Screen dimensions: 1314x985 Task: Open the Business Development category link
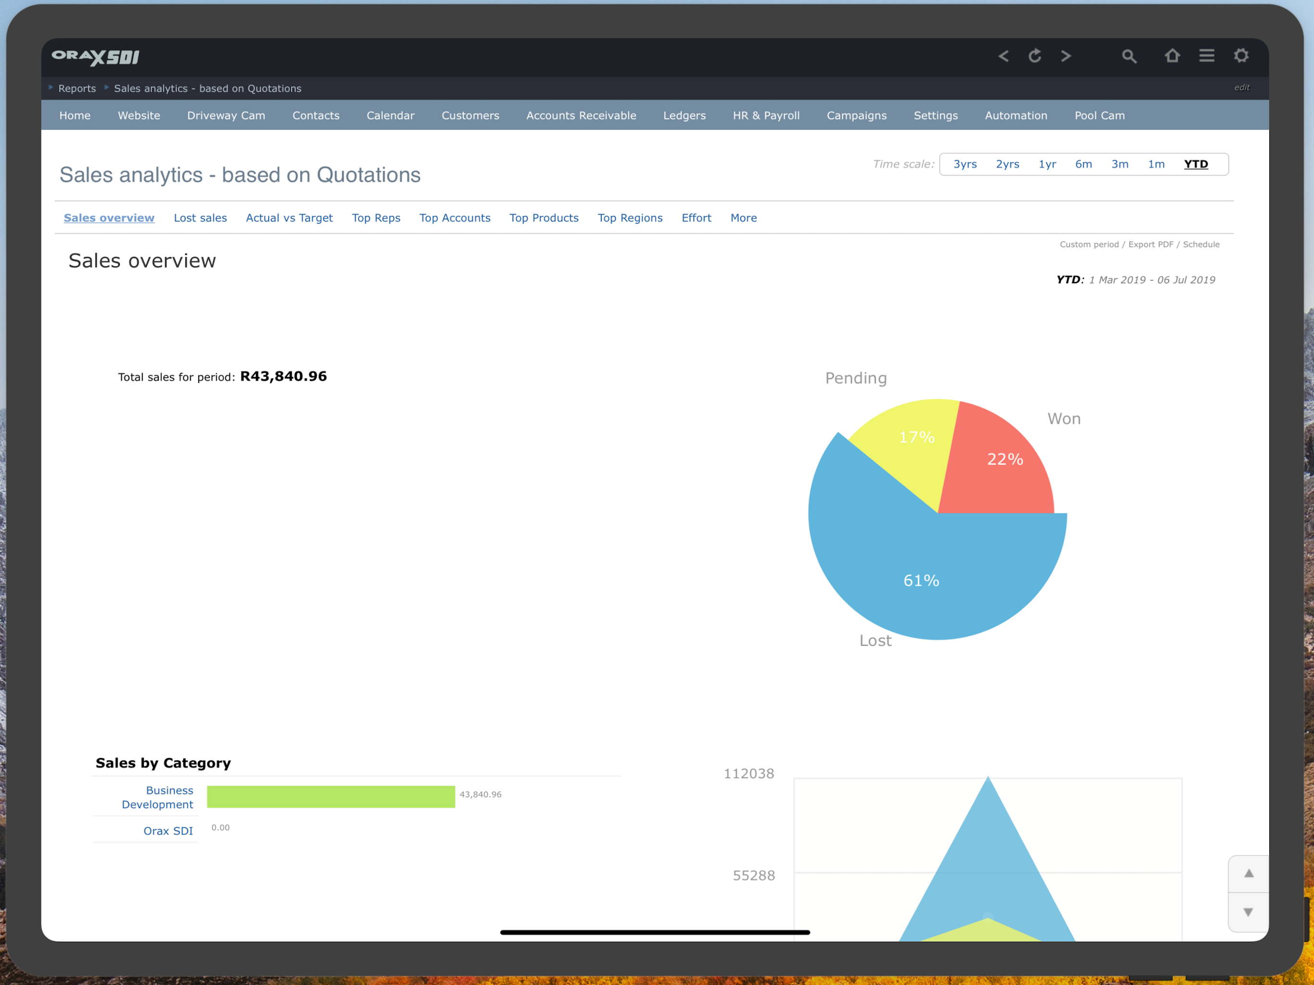coord(157,797)
